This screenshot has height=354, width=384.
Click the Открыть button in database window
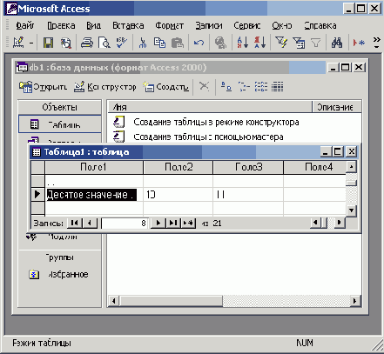[43, 87]
